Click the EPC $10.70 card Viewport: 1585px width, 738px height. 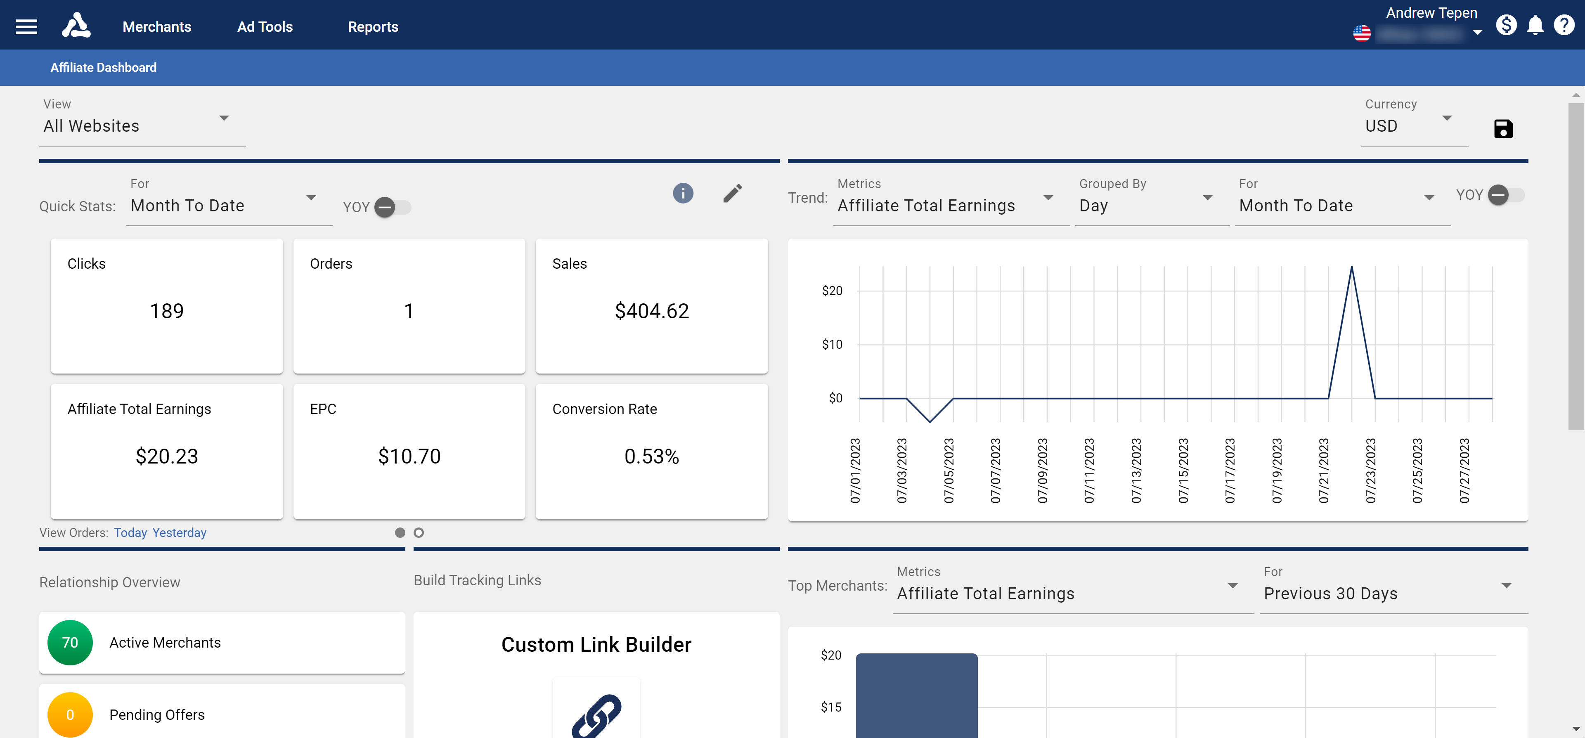(x=409, y=451)
